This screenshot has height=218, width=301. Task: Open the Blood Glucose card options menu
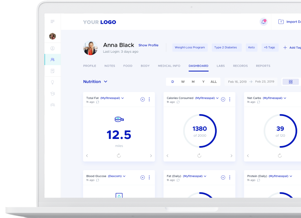click(x=149, y=177)
